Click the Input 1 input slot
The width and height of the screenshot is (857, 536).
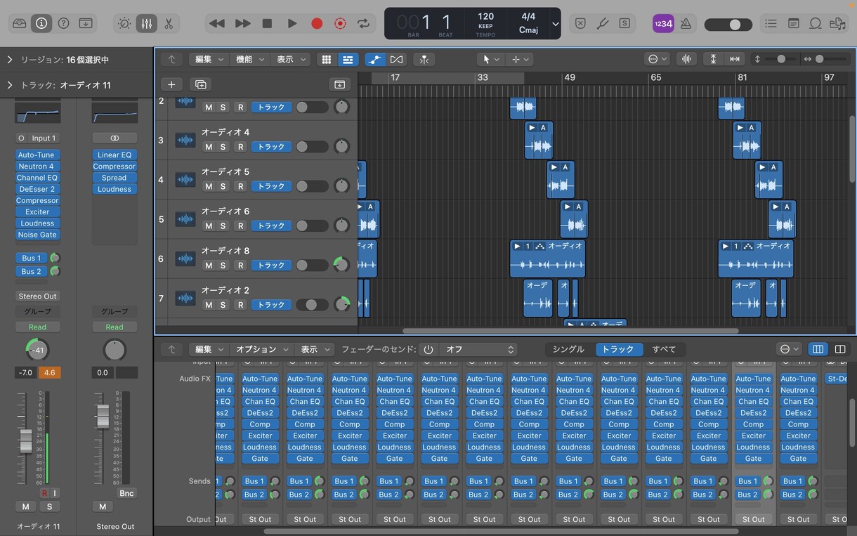[37, 138]
